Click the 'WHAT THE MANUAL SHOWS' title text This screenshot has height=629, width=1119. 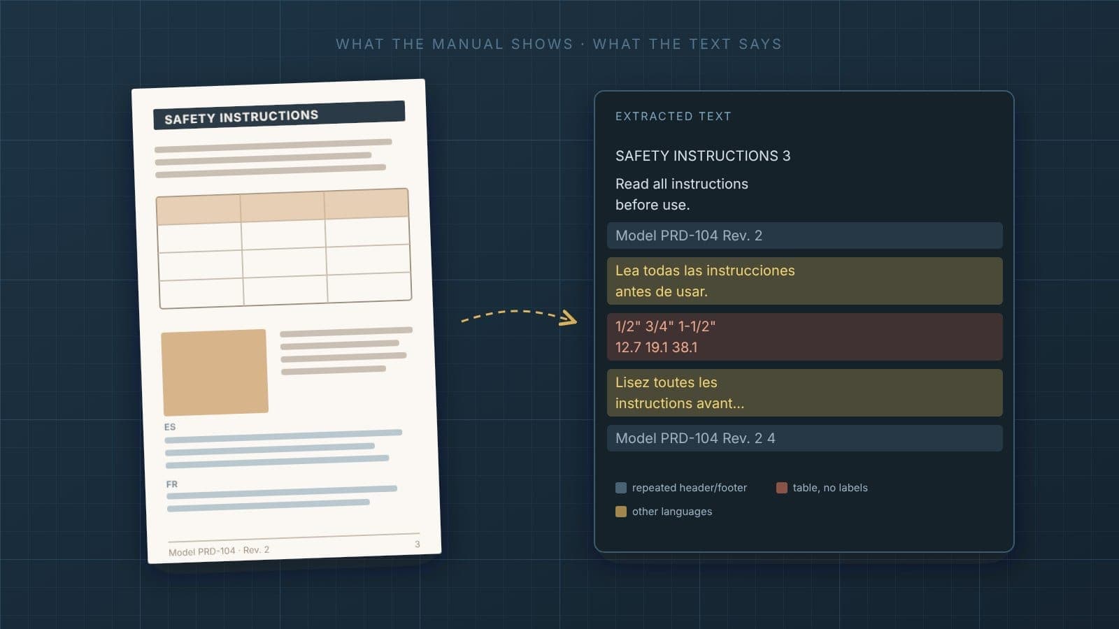coord(455,44)
